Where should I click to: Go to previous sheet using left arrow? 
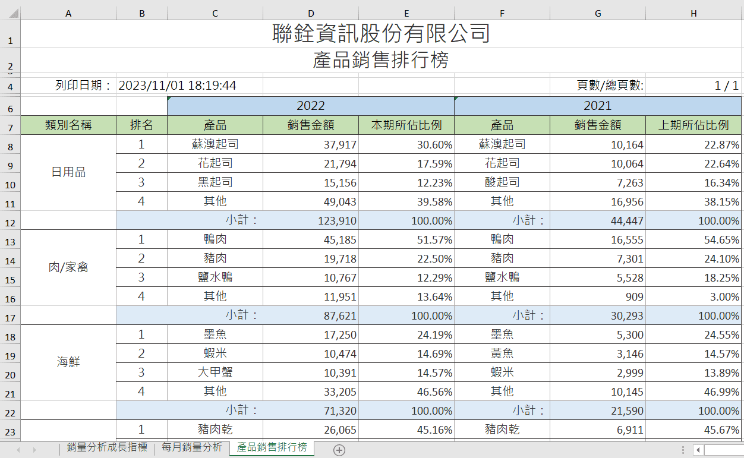18,450
